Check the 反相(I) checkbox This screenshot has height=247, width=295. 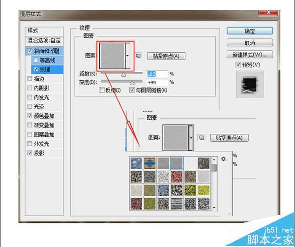point(102,90)
